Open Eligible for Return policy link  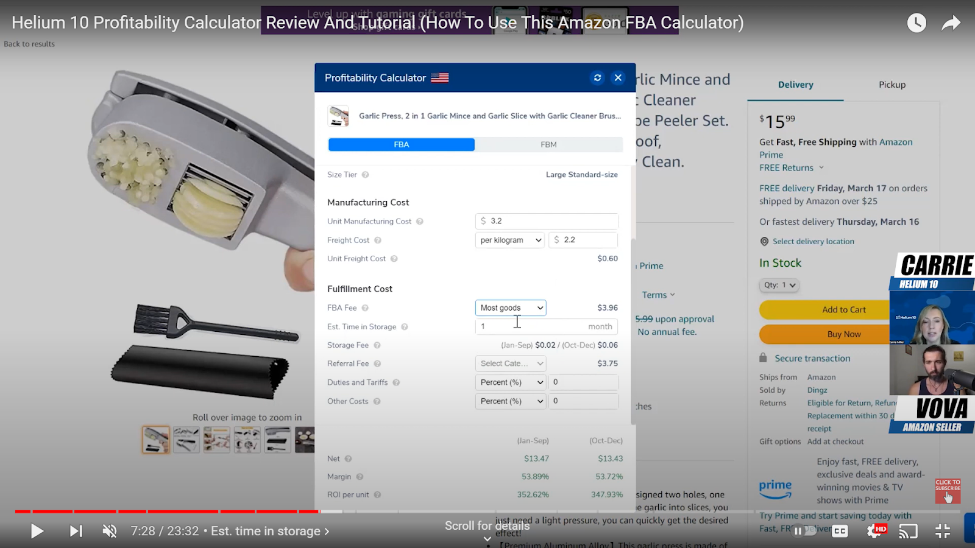[x=851, y=403]
